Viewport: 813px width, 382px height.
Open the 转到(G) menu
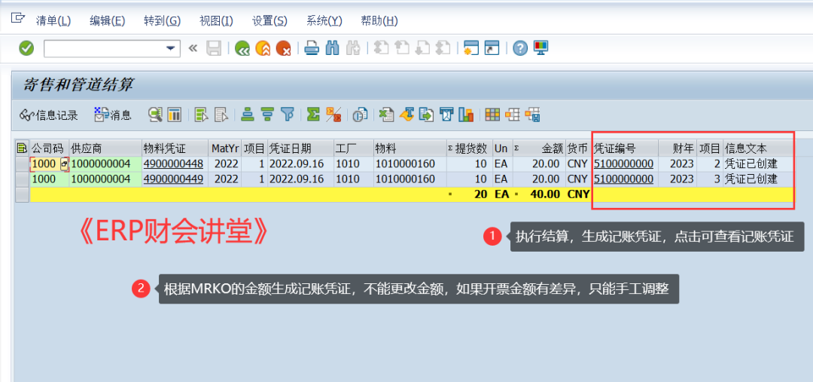click(162, 20)
